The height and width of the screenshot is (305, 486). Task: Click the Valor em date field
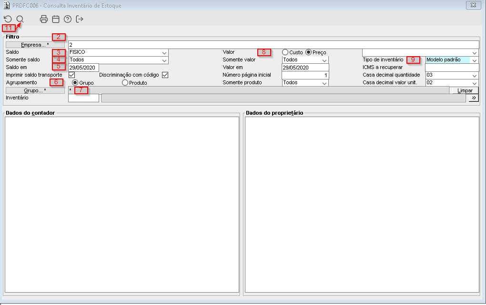(x=305, y=68)
